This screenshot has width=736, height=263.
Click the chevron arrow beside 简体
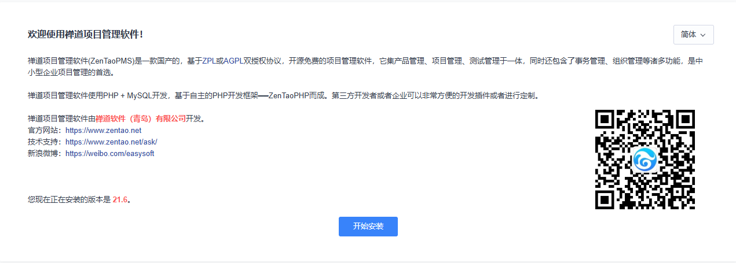(x=703, y=35)
